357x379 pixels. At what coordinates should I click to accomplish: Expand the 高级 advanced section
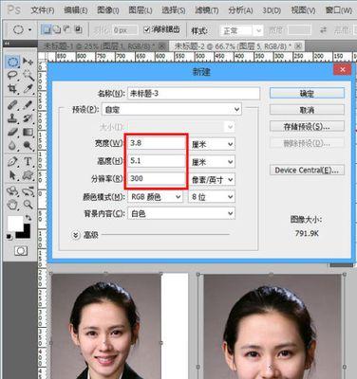coord(75,235)
